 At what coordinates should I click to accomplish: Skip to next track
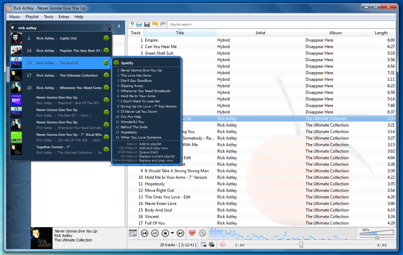click(181, 233)
